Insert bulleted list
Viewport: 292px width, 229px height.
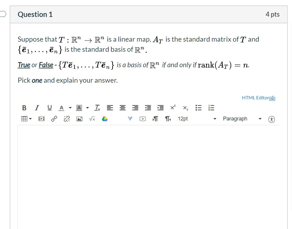pos(199,108)
